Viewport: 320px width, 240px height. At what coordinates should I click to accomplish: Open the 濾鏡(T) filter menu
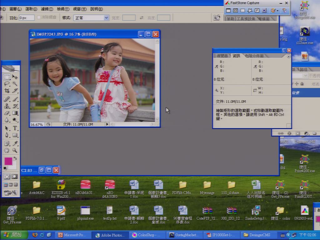(47, 9)
